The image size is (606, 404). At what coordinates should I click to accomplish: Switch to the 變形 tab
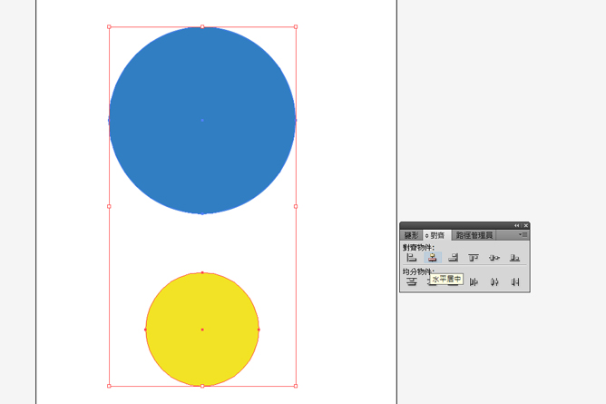click(411, 235)
